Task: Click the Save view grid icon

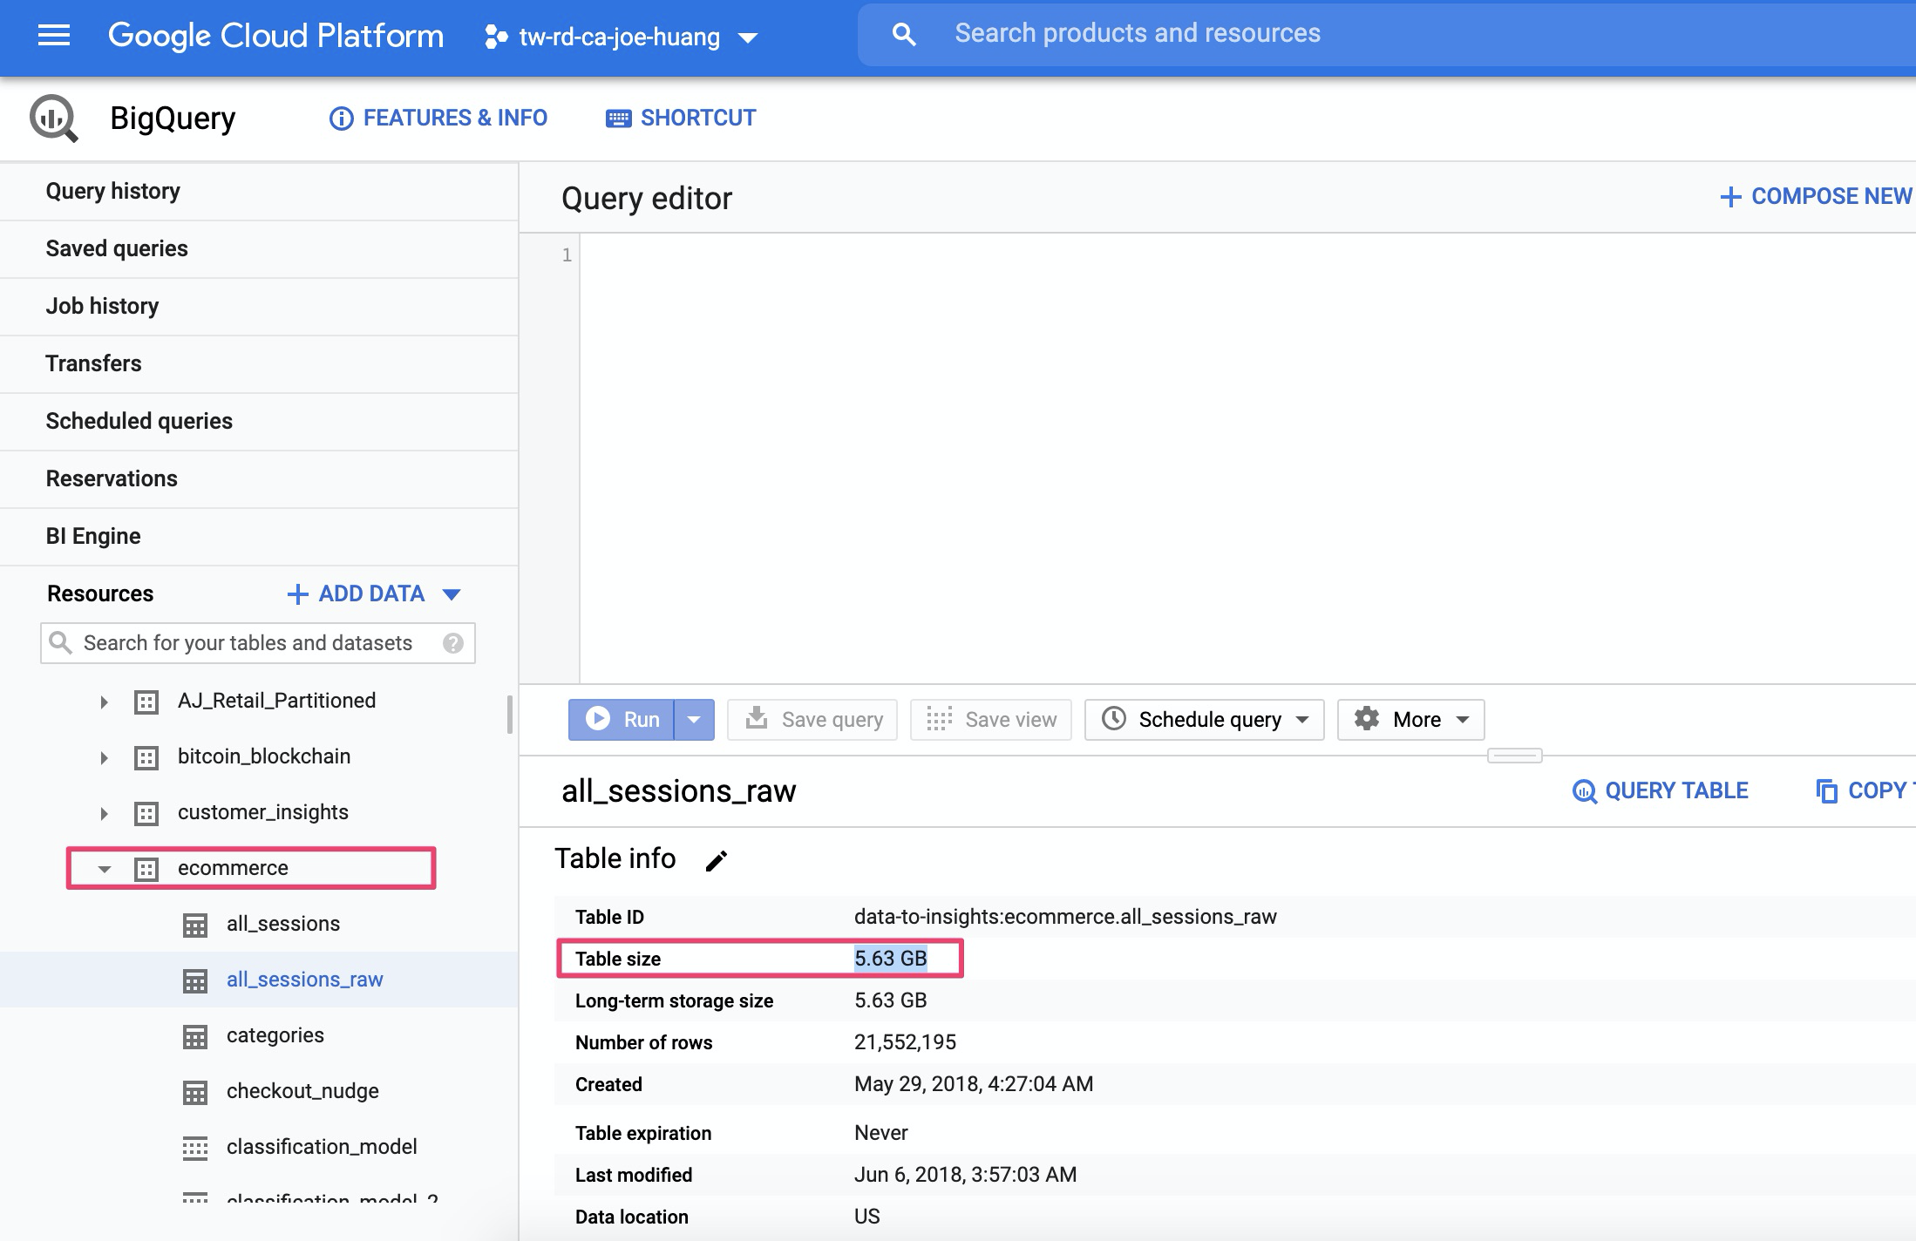Action: pos(939,719)
